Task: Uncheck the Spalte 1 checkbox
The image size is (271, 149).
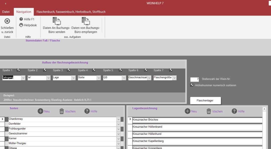Action: 18,70
